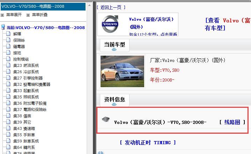The height and width of the screenshot is (154, 251).
Task: Click the page icon beside 集38 儀表
Action: [x=8, y=116]
